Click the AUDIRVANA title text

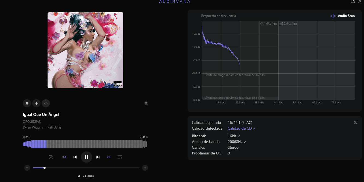175,2
